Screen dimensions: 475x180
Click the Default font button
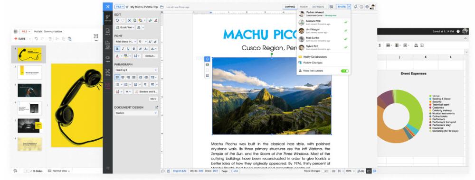(150, 56)
